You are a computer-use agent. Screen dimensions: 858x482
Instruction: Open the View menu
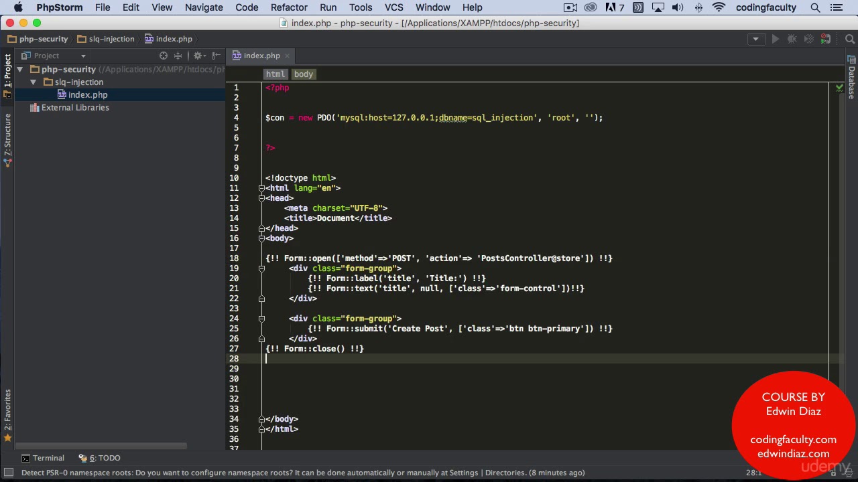pos(162,7)
